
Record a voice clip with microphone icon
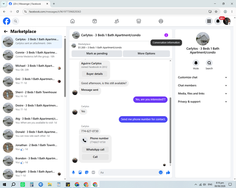[73, 172]
